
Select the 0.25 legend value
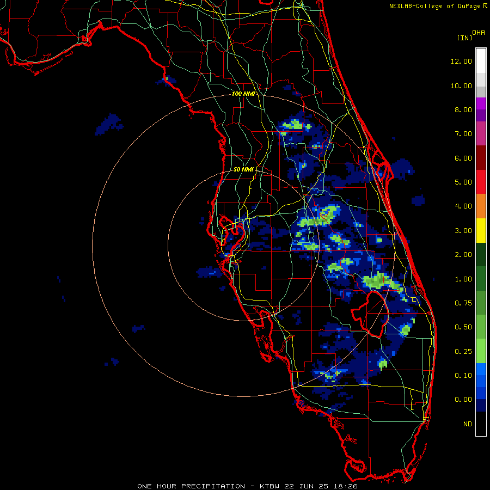463,352
